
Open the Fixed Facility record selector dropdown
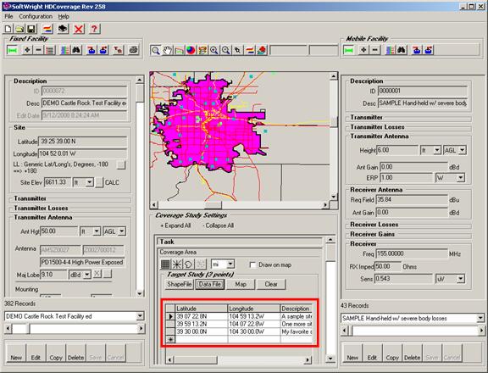(140, 316)
